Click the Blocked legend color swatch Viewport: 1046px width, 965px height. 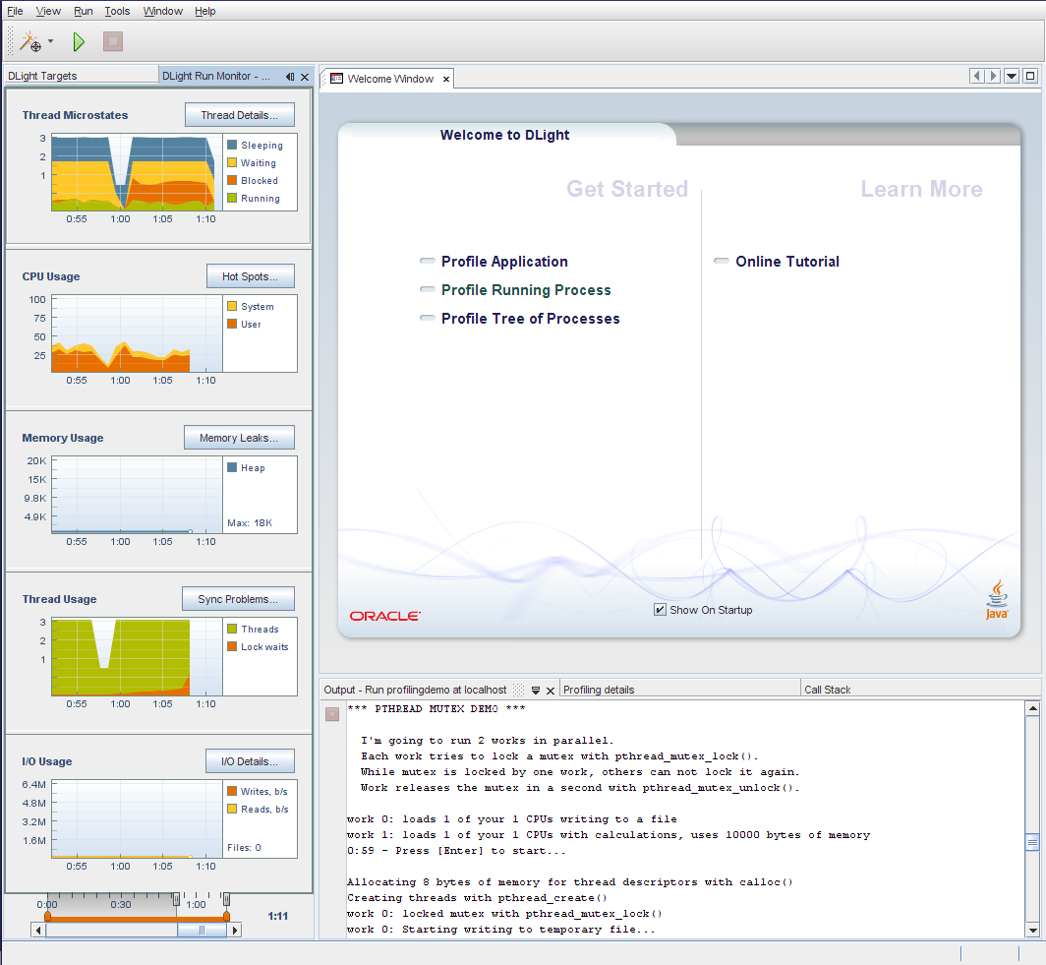pyautogui.click(x=232, y=180)
